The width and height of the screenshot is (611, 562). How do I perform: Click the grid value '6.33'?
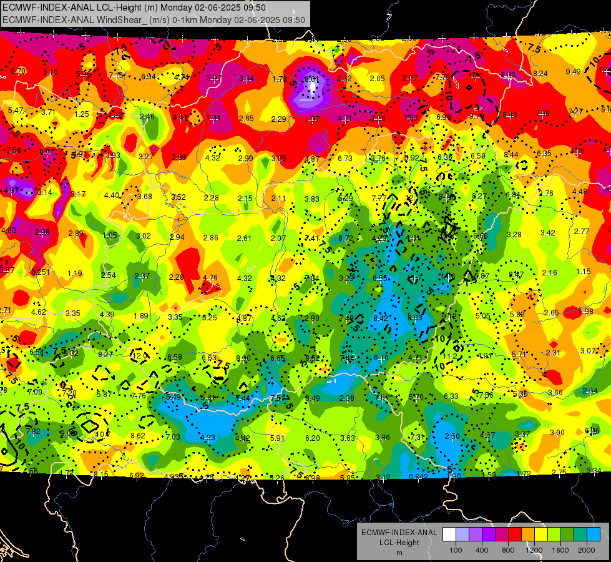451,397
